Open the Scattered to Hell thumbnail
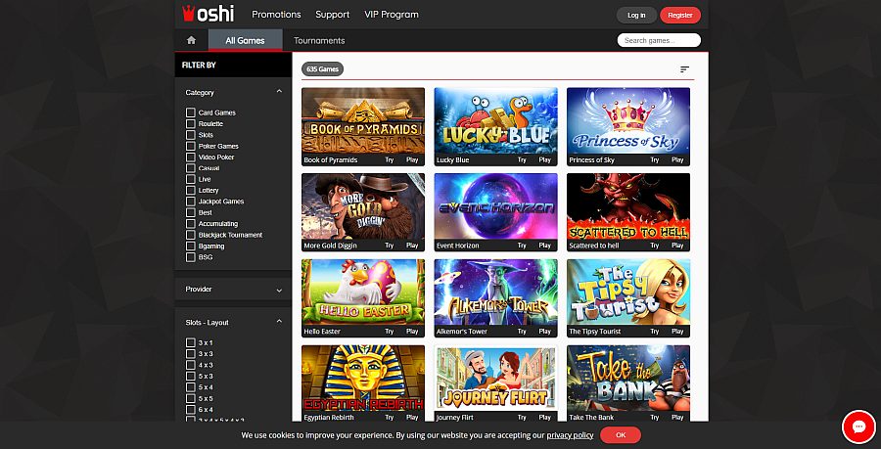The image size is (881, 449). point(628,206)
